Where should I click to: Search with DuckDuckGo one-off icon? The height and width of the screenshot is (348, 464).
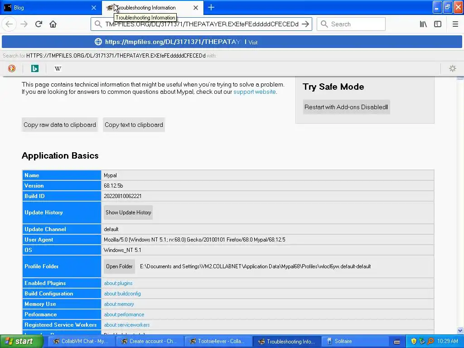coord(12,68)
